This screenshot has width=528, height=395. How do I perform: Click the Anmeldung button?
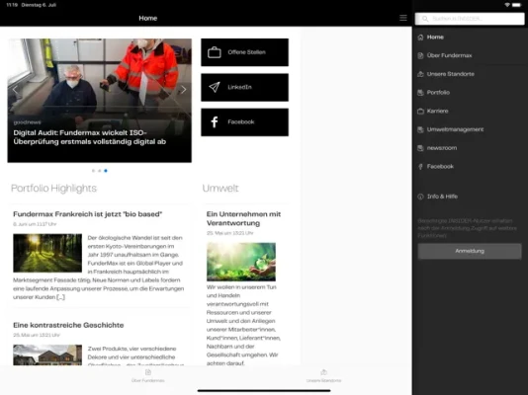coord(470,251)
